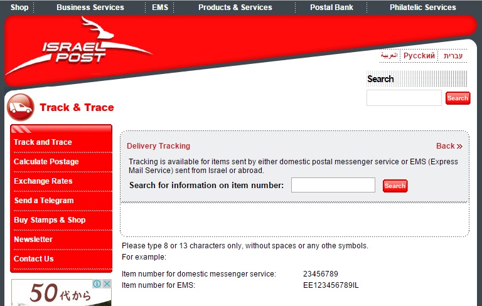482x306 pixels.
Task: Open the EMS menu item
Action: (160, 8)
